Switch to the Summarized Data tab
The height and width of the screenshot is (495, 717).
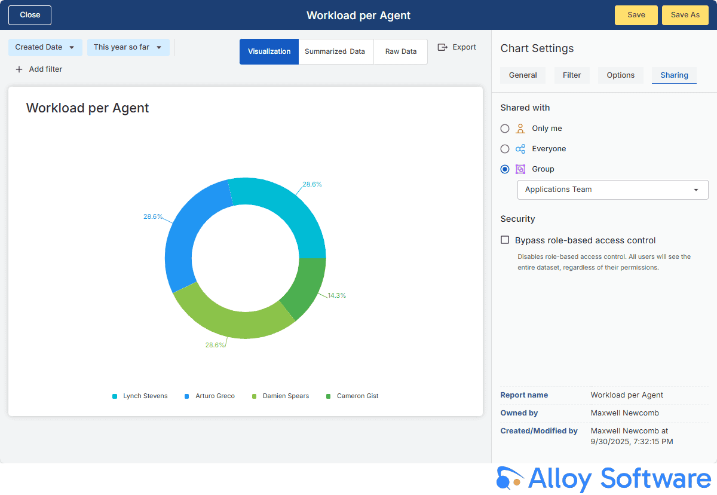coord(335,51)
